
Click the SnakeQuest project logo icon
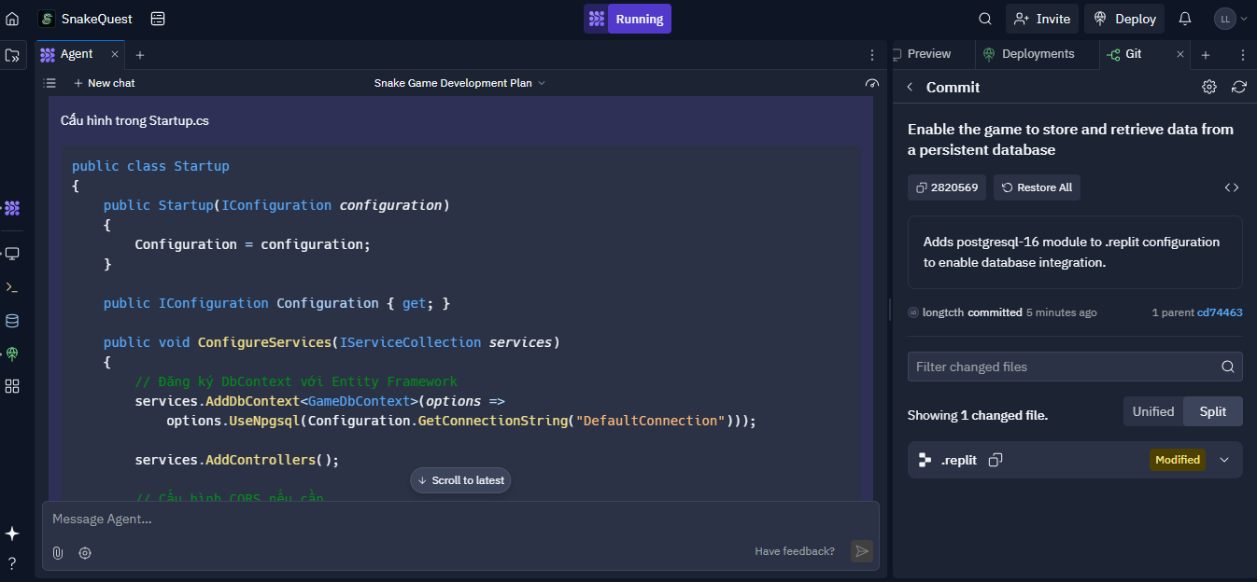click(x=46, y=19)
